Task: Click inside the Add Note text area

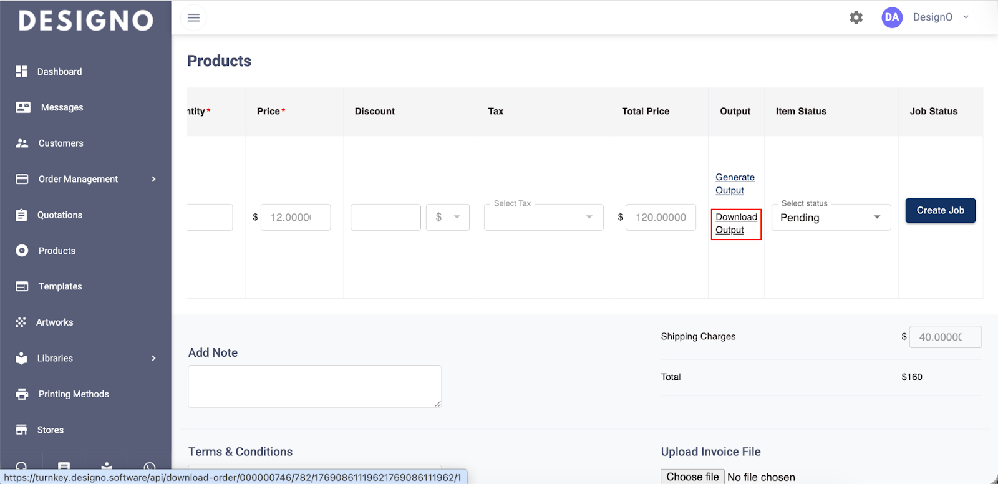Action: (x=314, y=387)
